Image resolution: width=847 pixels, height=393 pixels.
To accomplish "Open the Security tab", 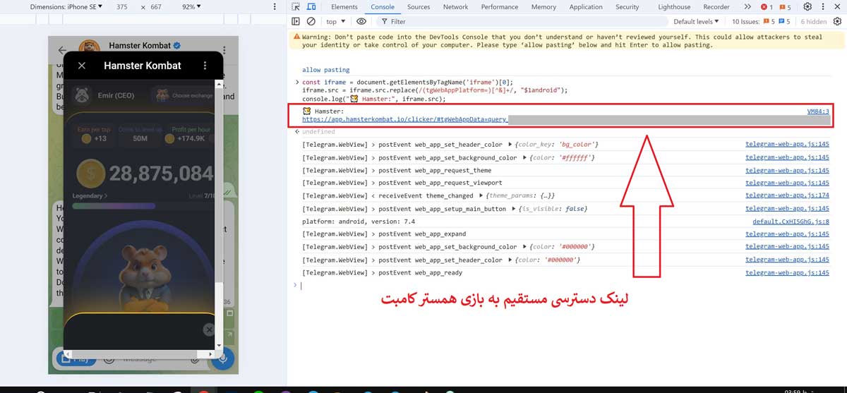I will click(x=627, y=7).
